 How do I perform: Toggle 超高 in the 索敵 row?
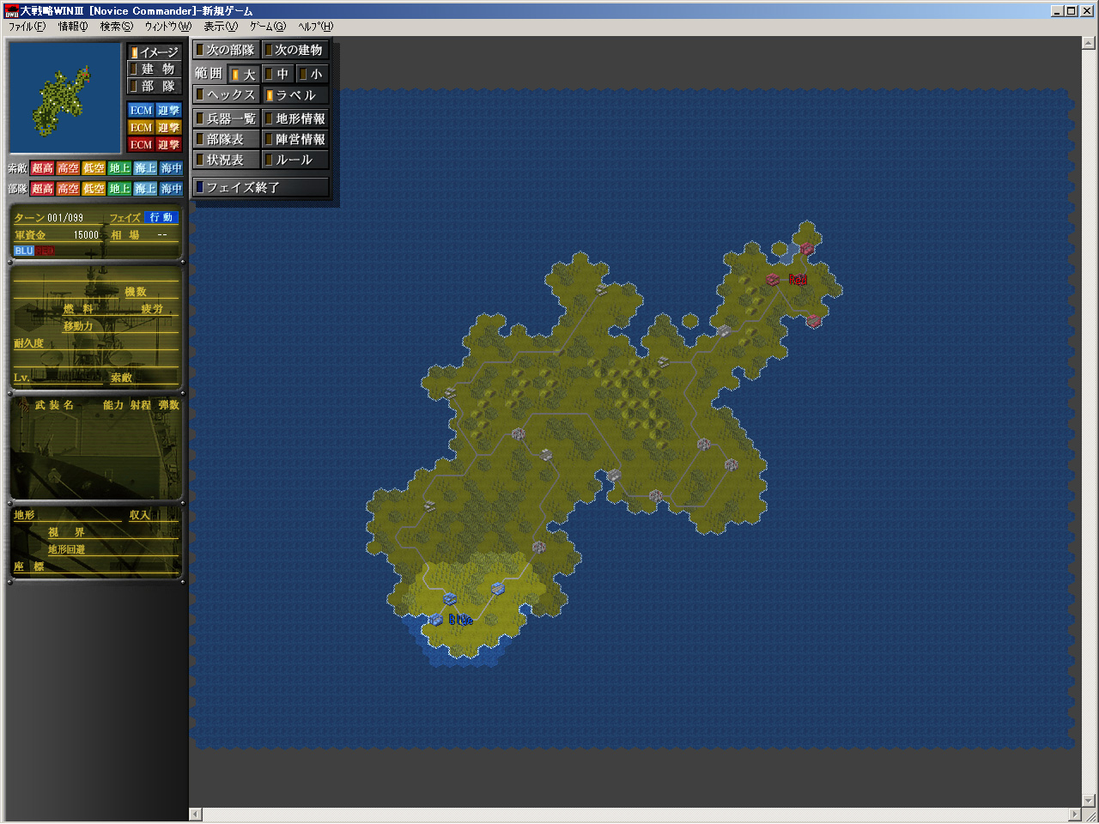point(42,168)
